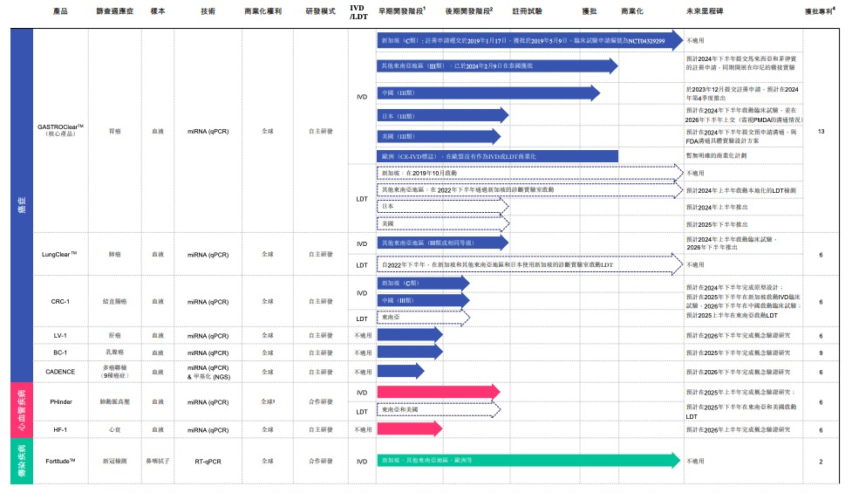Click the patent count 13 for GASTROClear
852x493 pixels.
(x=821, y=131)
